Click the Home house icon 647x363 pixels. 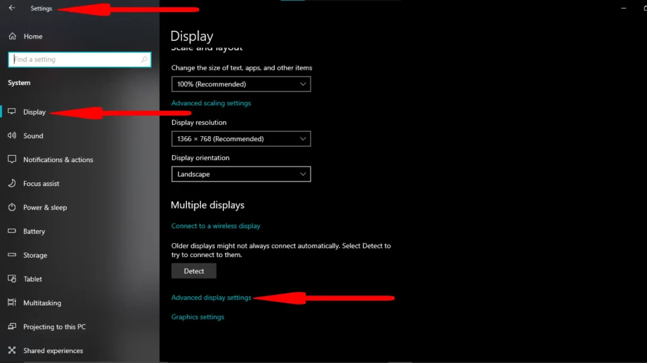click(x=13, y=36)
